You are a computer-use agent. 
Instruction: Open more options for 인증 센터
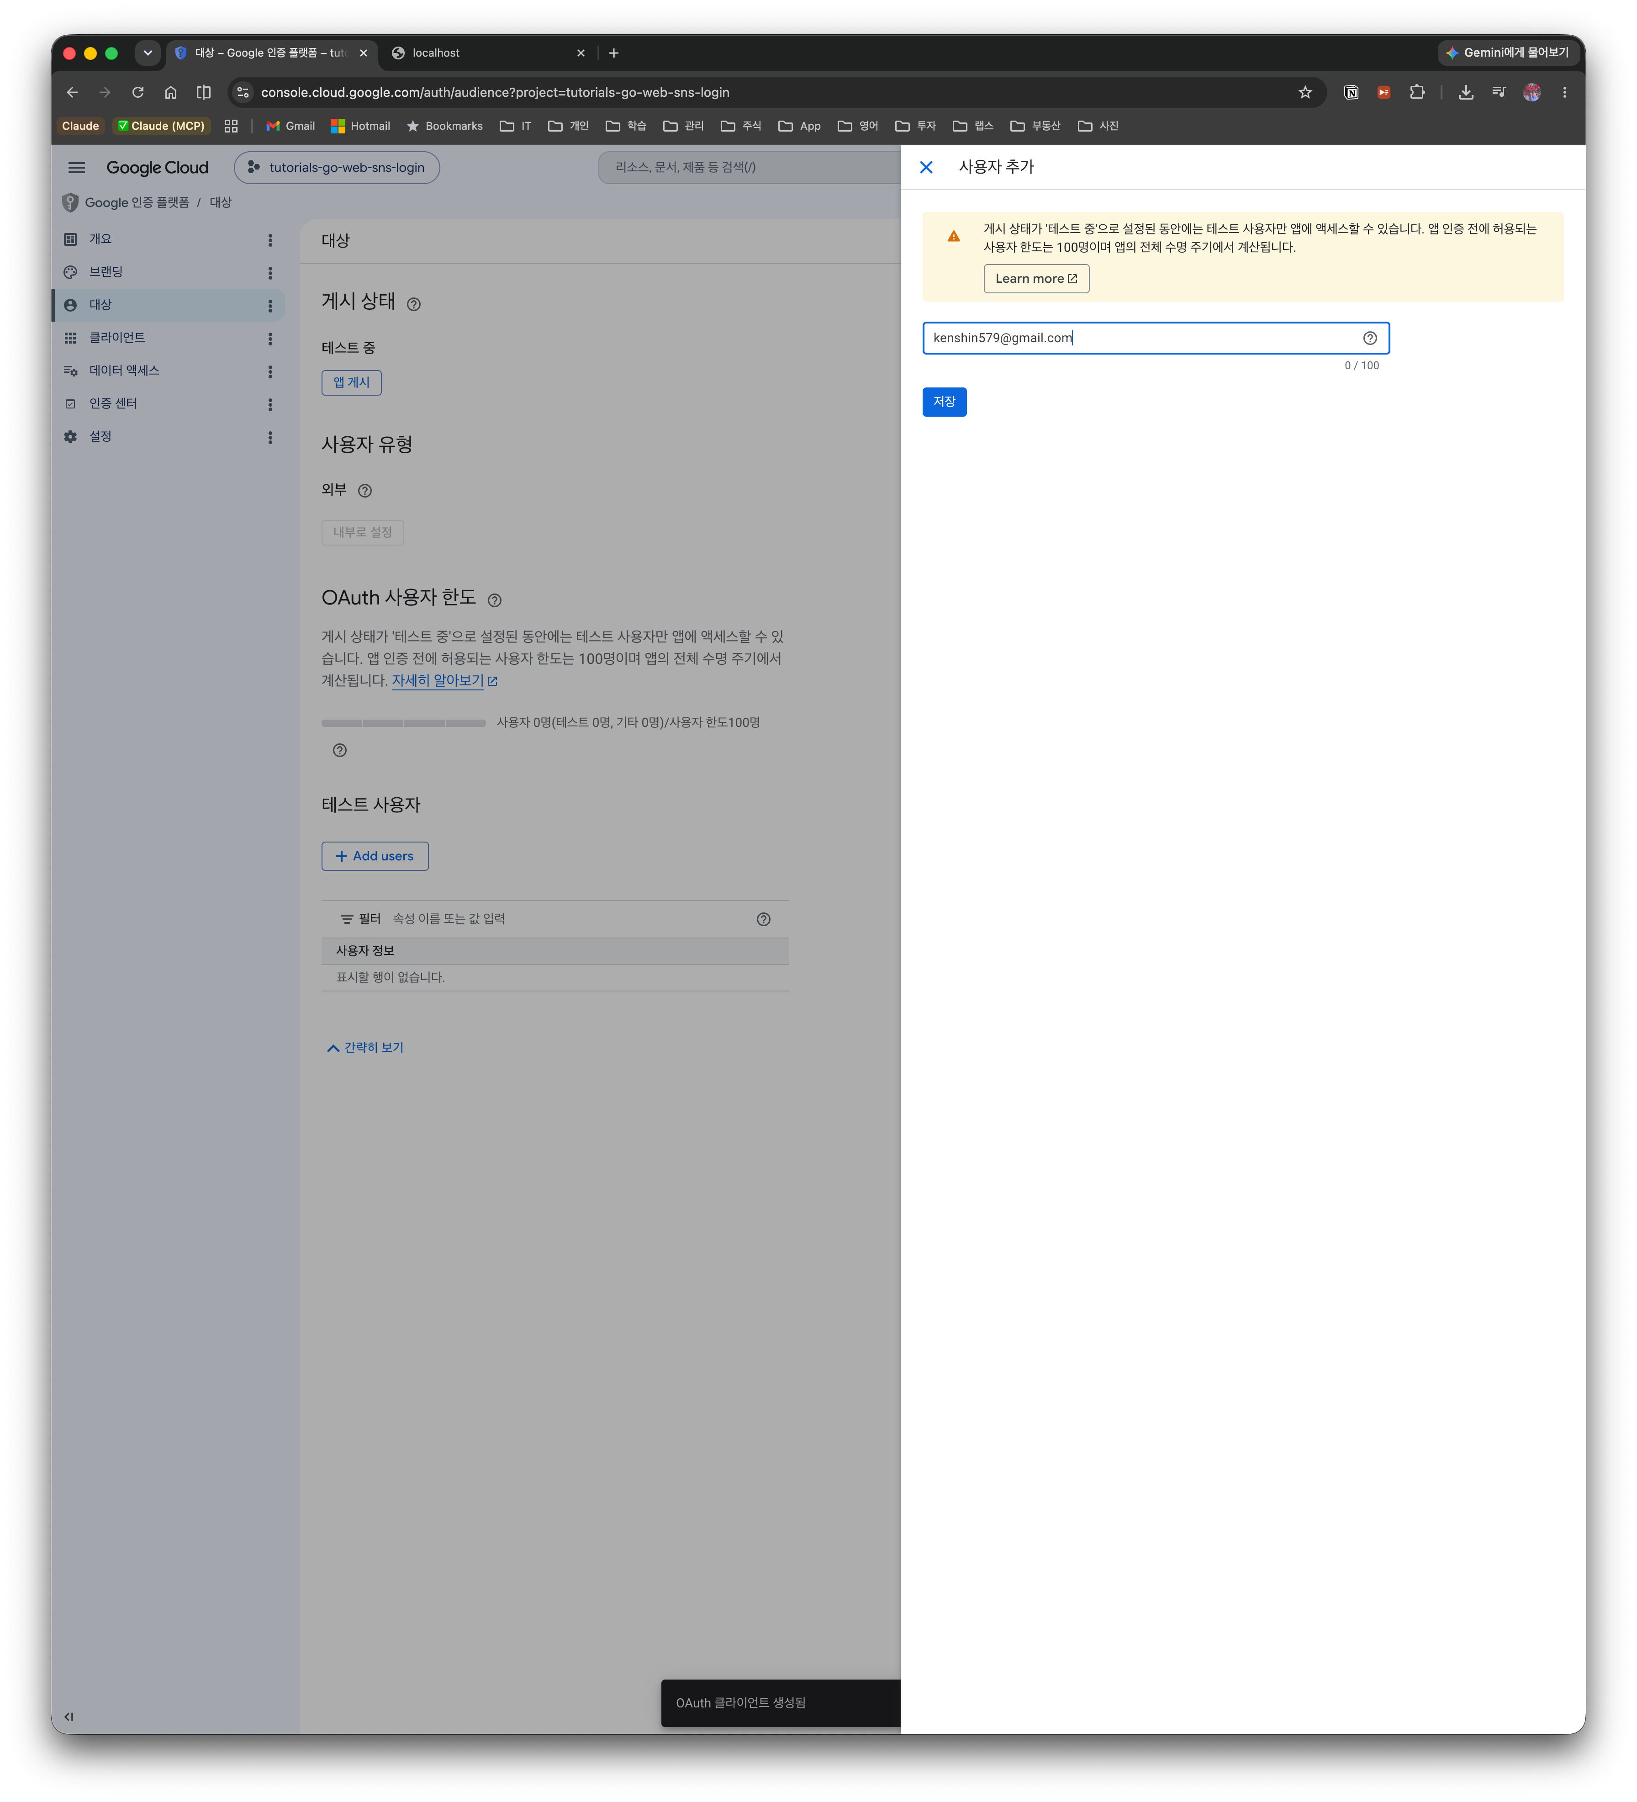pyautogui.click(x=270, y=405)
